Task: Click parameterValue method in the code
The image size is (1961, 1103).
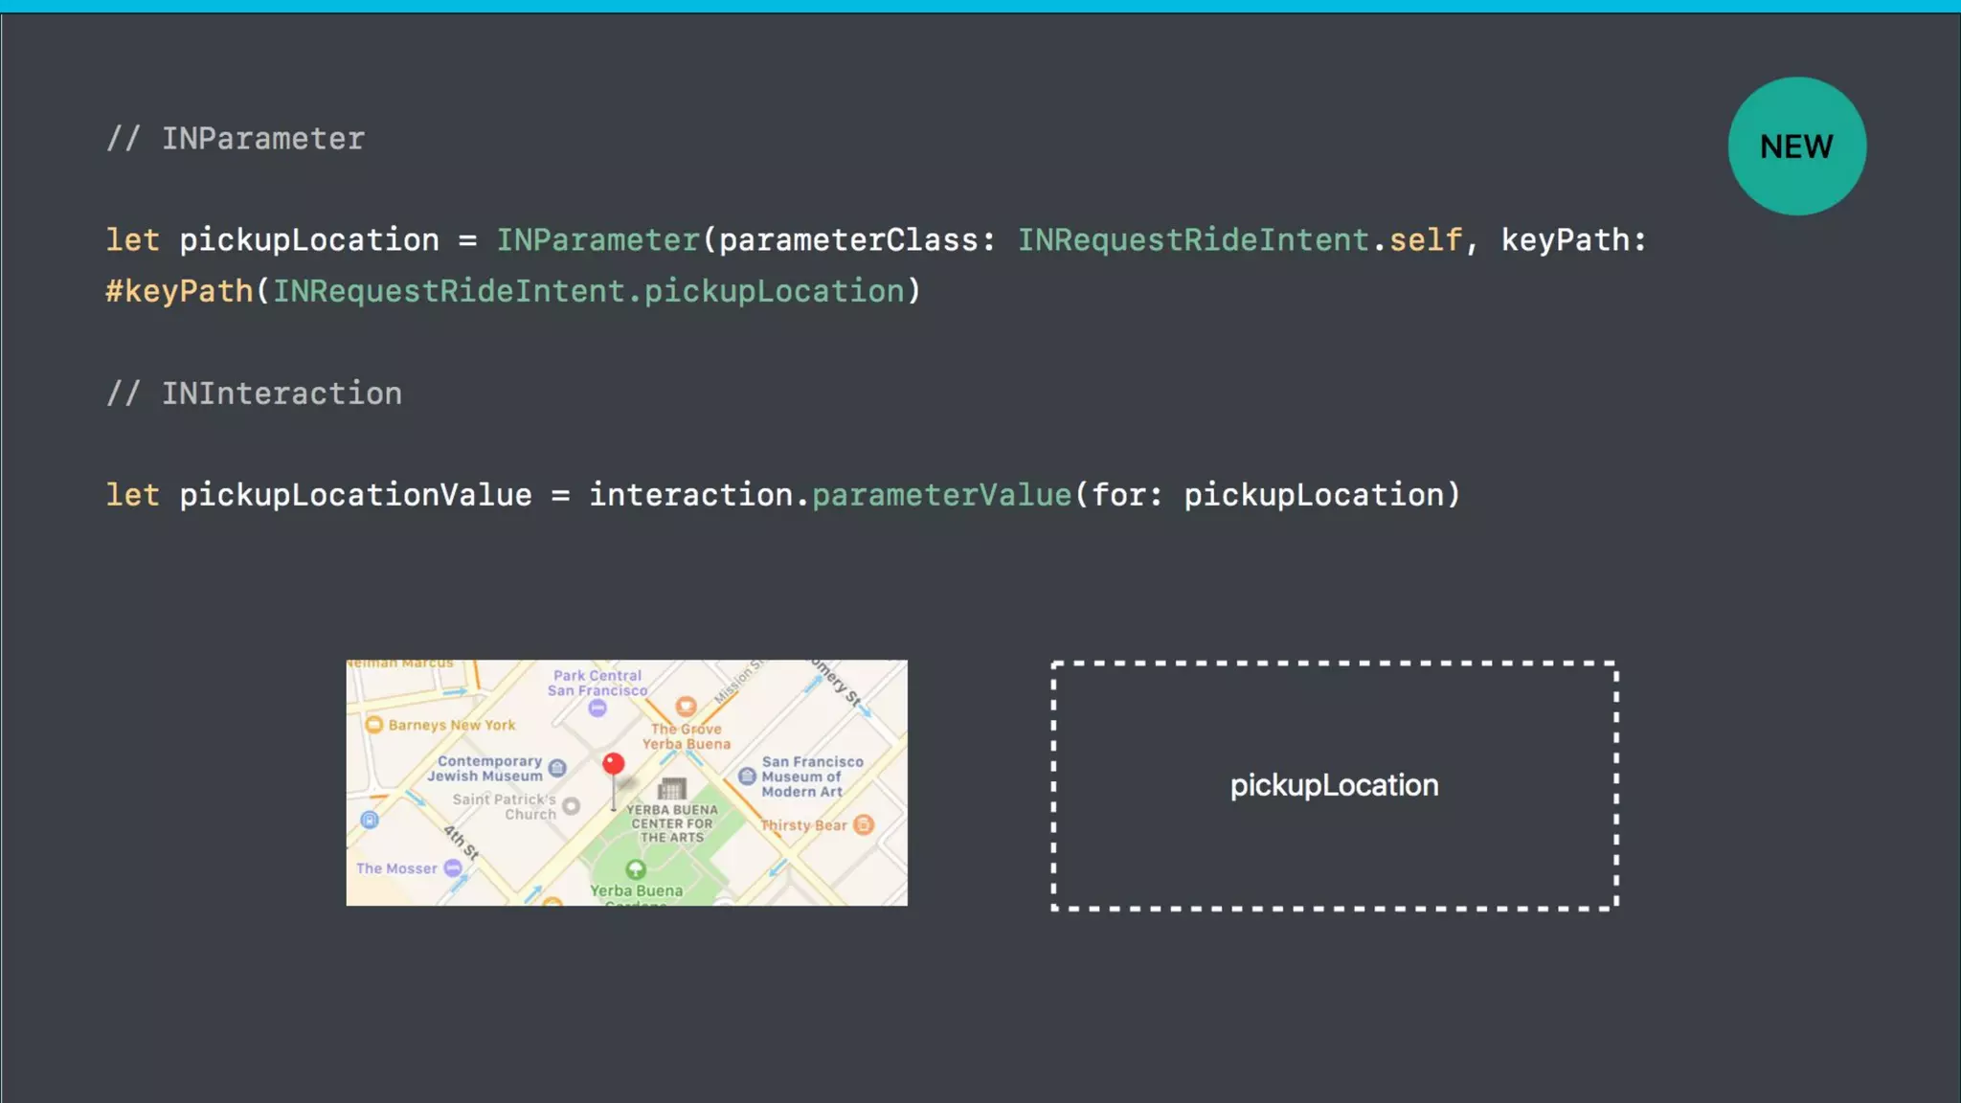Action: pos(941,495)
